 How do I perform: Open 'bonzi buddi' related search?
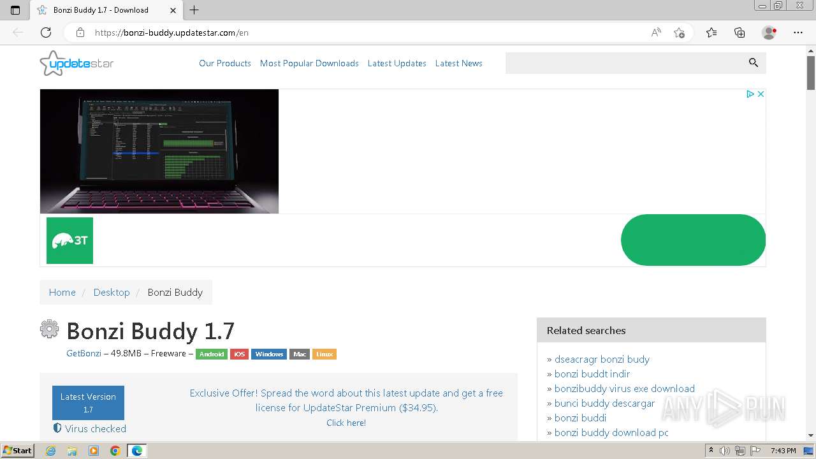(580, 418)
